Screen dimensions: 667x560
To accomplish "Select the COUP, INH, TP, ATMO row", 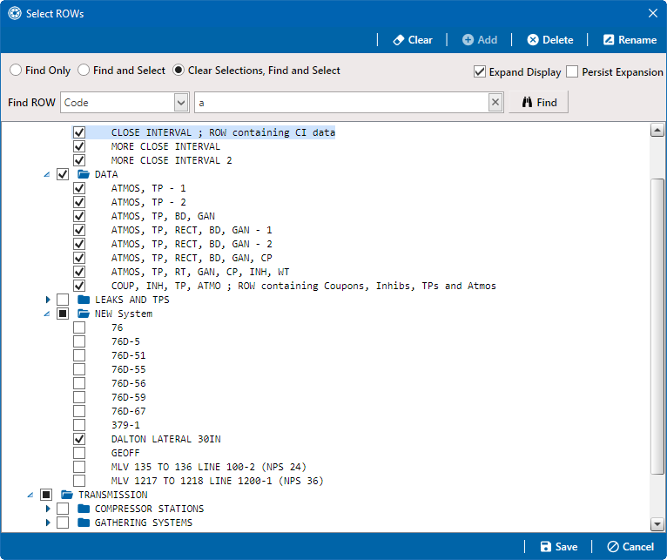I will [303, 286].
